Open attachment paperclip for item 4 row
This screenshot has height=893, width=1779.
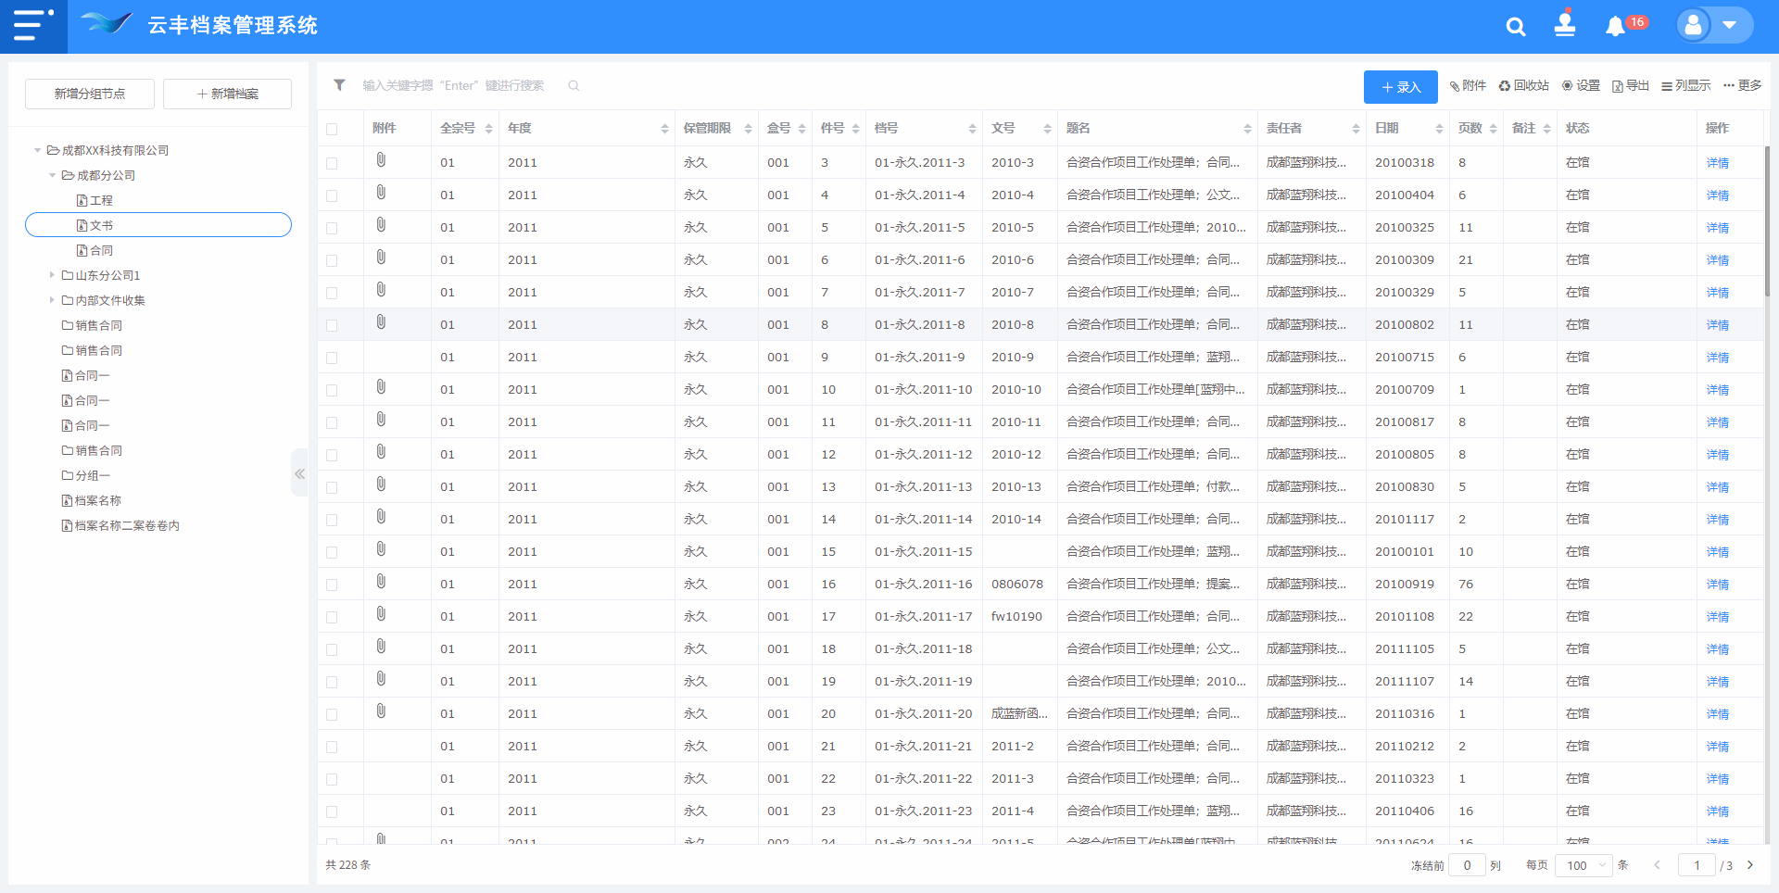pos(381,193)
